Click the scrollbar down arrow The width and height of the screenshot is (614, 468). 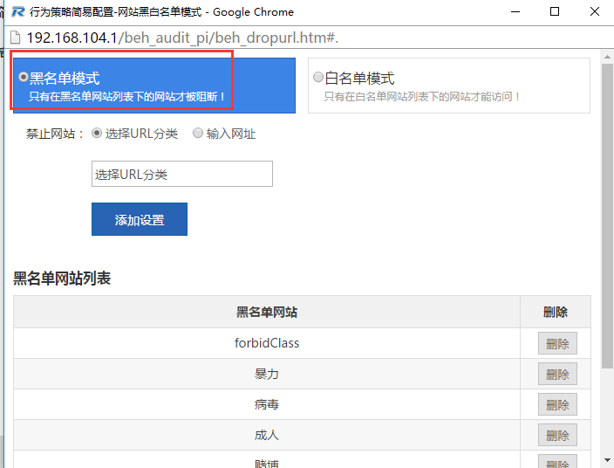tap(606, 459)
